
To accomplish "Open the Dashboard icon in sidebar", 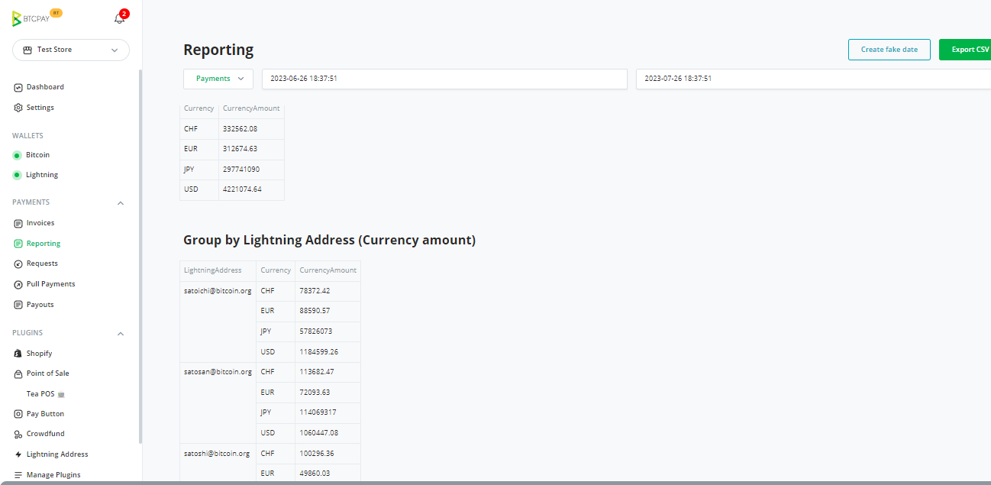I will click(18, 87).
